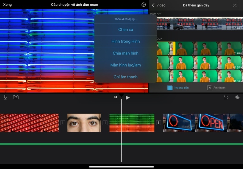Screen dimensions: 243x169
Task: Click transition marker before eyes clip
Action: tap(63, 123)
